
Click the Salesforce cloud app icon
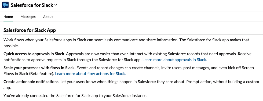tap(5, 5)
